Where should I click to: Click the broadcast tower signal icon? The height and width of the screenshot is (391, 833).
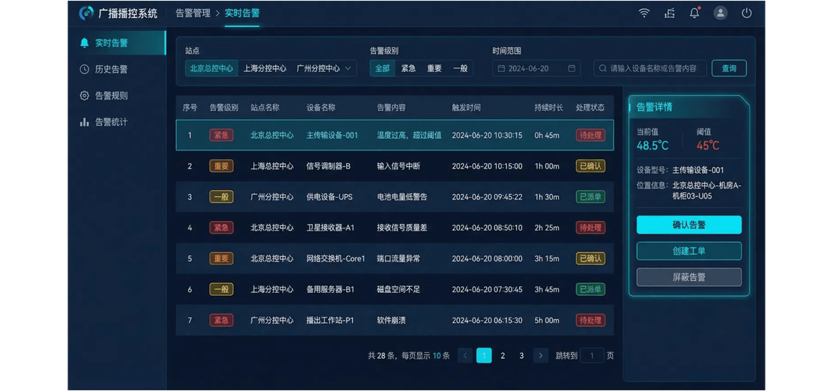[670, 13]
